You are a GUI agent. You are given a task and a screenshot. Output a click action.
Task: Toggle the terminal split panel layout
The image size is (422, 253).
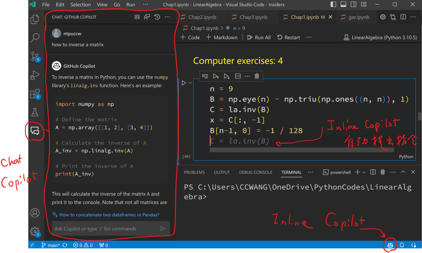[373, 172]
